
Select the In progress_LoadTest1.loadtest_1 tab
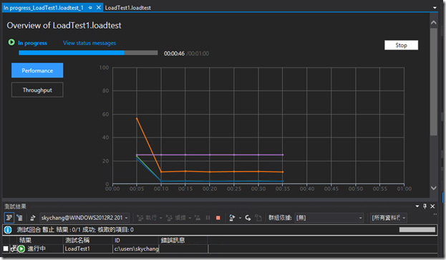coord(44,8)
